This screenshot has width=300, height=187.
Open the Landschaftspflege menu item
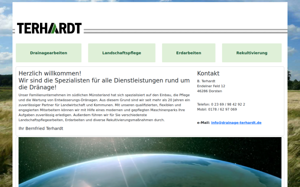tap(121, 53)
